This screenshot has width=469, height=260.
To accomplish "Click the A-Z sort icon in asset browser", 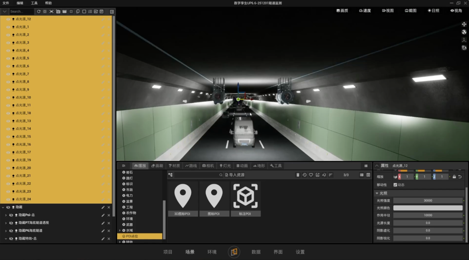I will [324, 175].
